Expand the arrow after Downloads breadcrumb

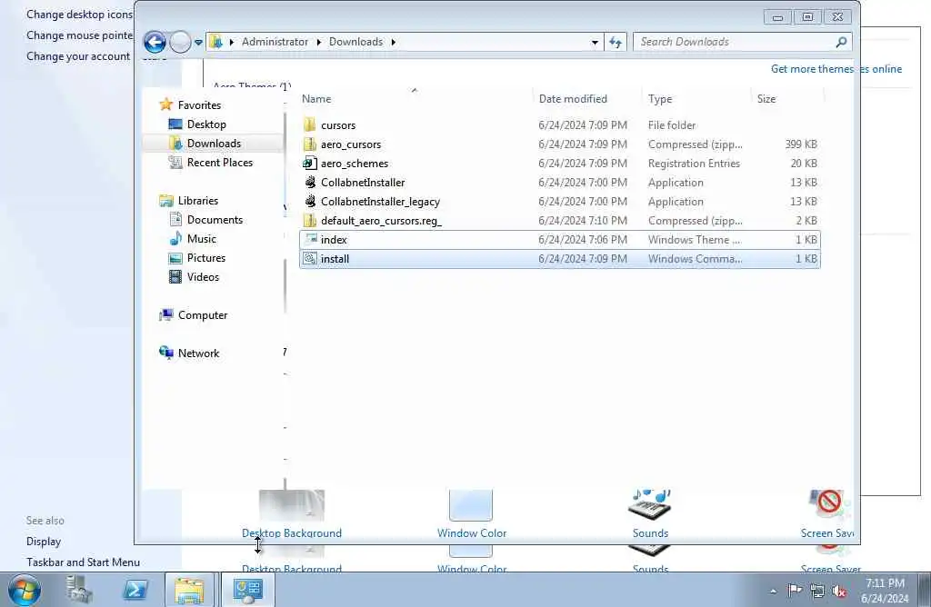393,42
